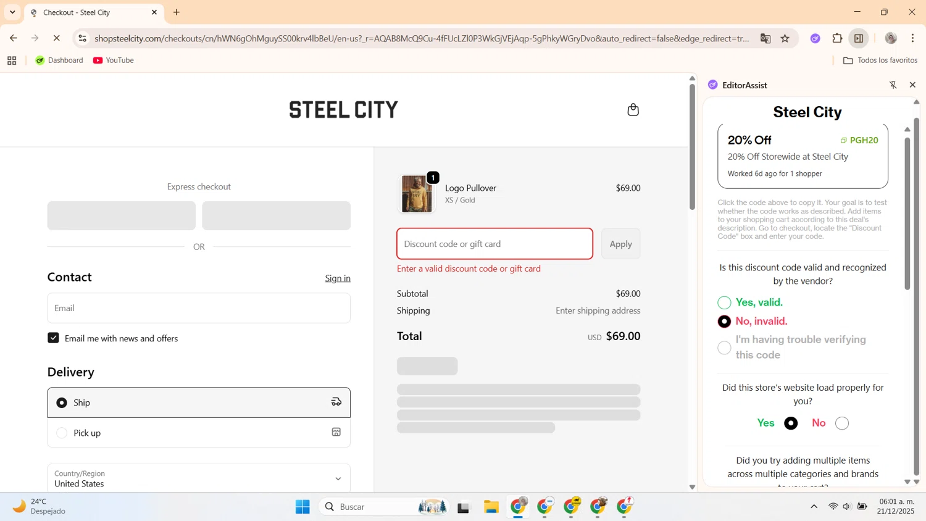Open the Task View taskbar icon
The width and height of the screenshot is (926, 521).
tap(464, 507)
